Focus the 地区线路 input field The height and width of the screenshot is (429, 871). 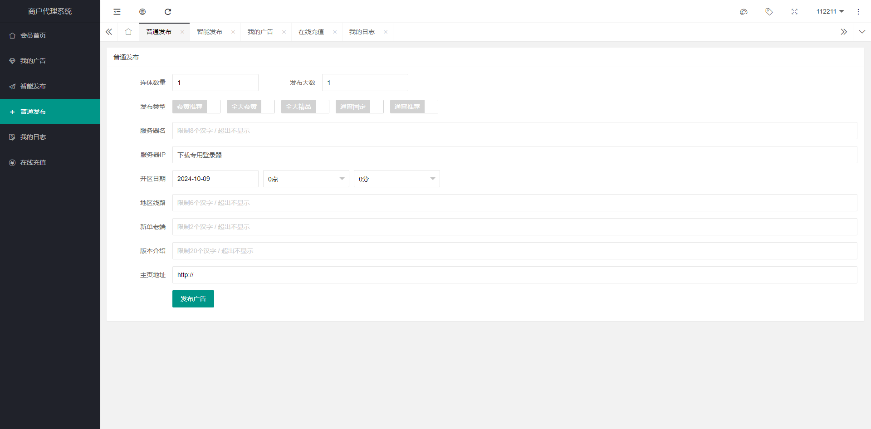[515, 203]
